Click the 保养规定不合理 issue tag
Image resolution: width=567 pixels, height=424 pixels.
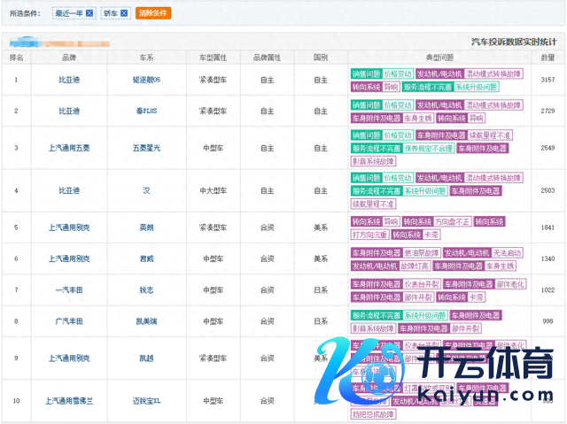[430, 149]
